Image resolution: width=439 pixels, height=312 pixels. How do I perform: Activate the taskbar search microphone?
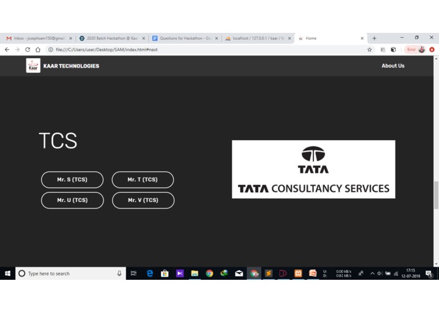click(x=119, y=273)
